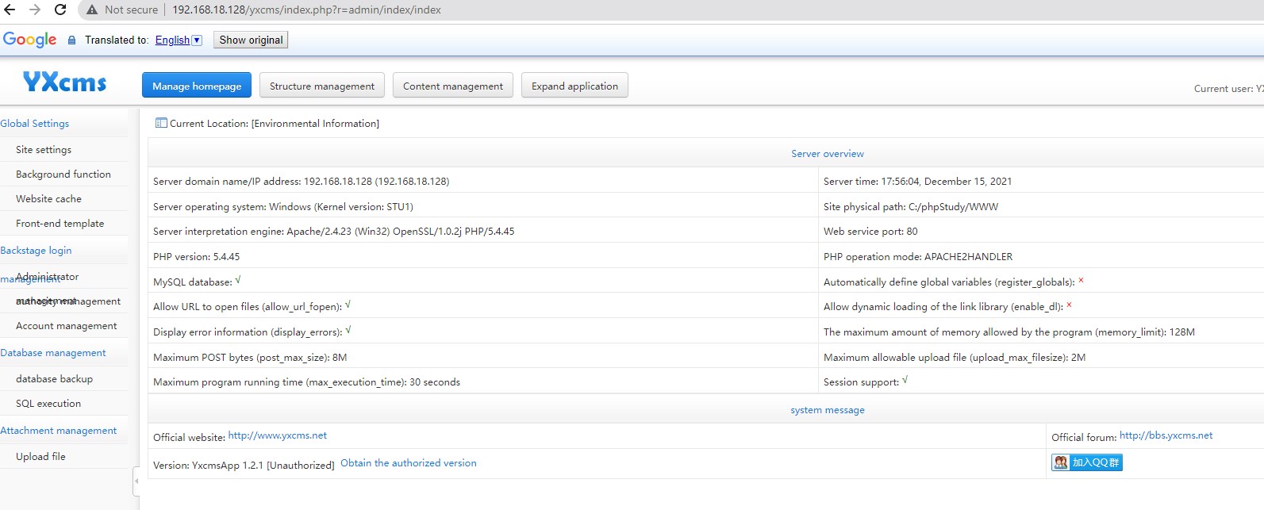Open the official forum link bbs.yxcms.net

click(x=1166, y=435)
